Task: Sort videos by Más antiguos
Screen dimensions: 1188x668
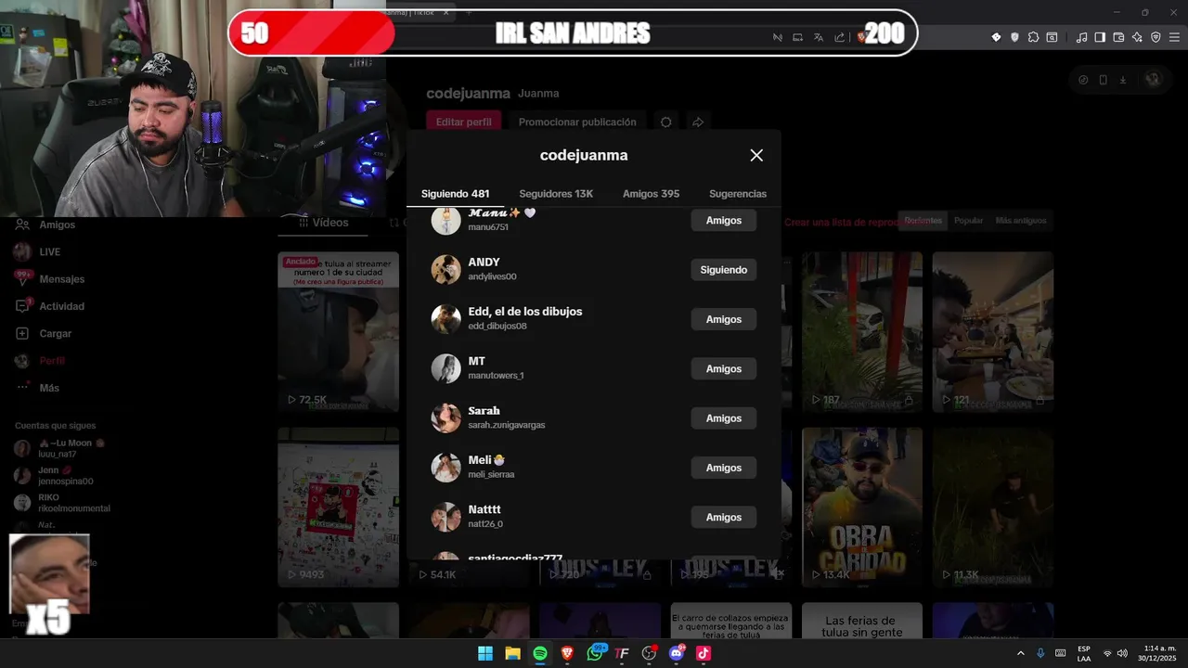Action: click(1020, 221)
